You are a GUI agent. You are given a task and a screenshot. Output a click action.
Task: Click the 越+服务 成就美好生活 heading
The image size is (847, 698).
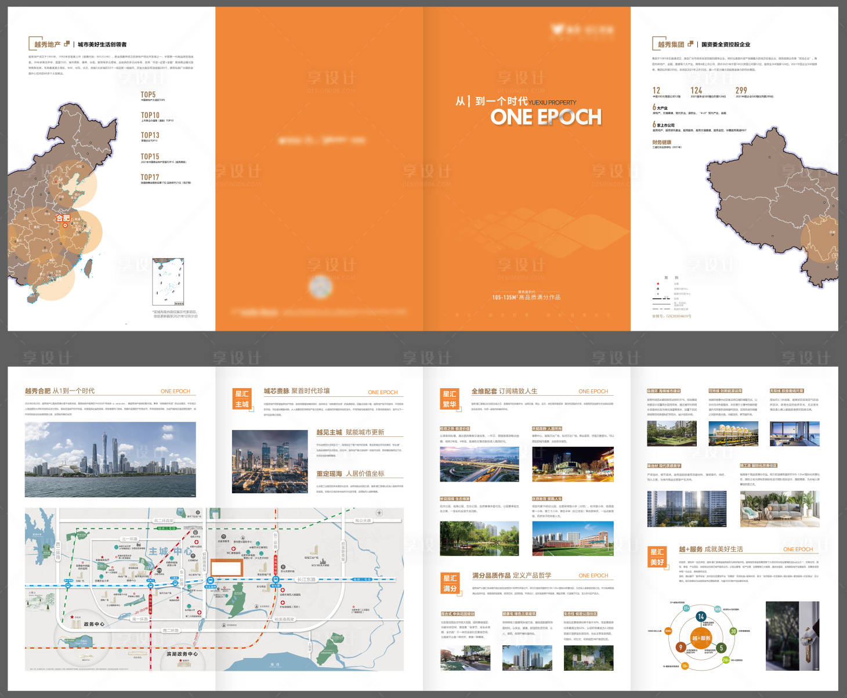pyautogui.click(x=711, y=549)
